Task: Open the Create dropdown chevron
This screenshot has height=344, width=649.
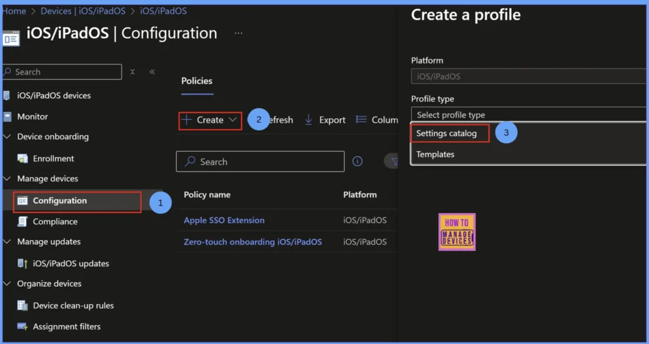Action: coord(233,120)
